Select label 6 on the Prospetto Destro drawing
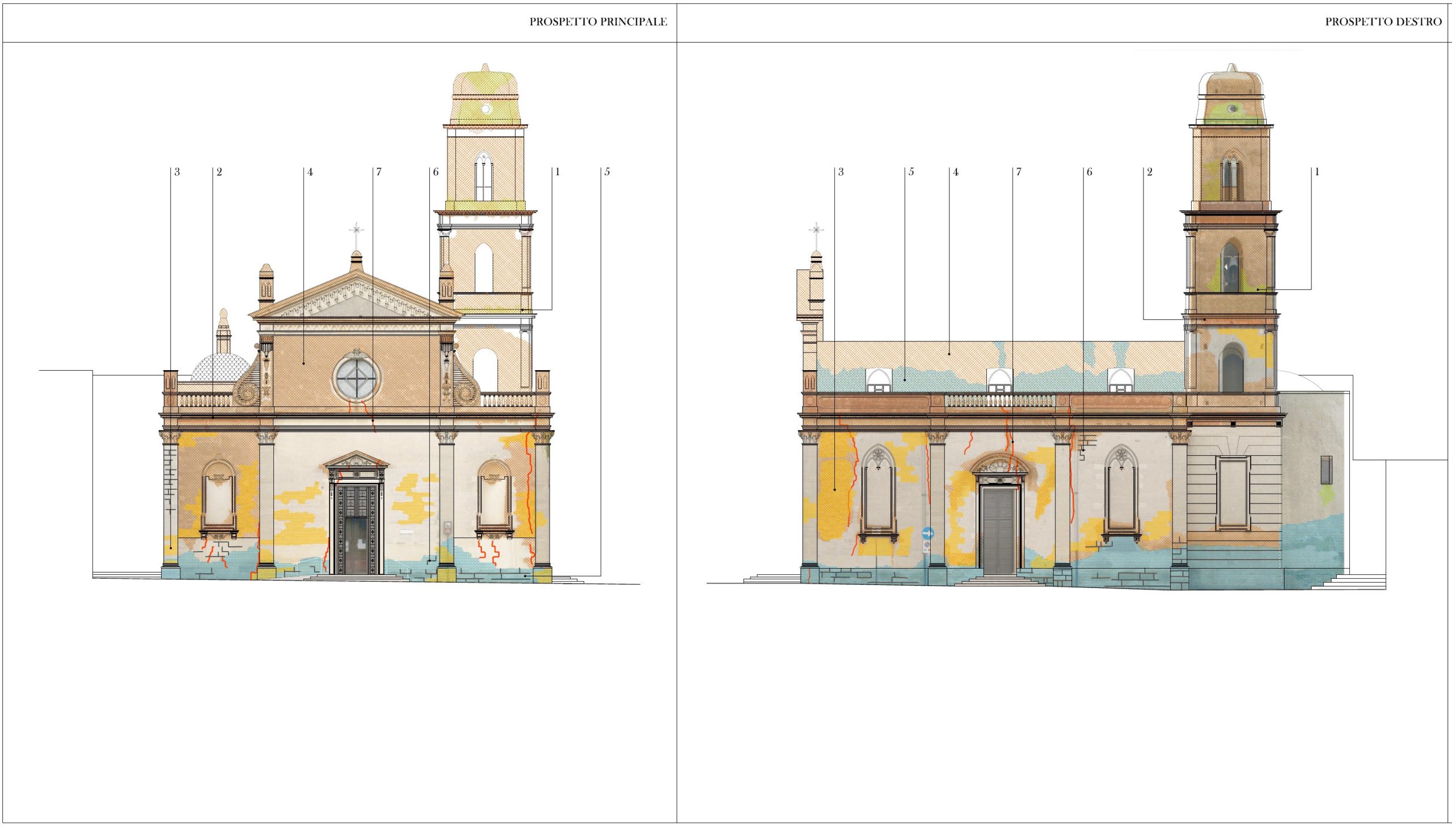Screen dimensions: 1452x826 click(1089, 172)
